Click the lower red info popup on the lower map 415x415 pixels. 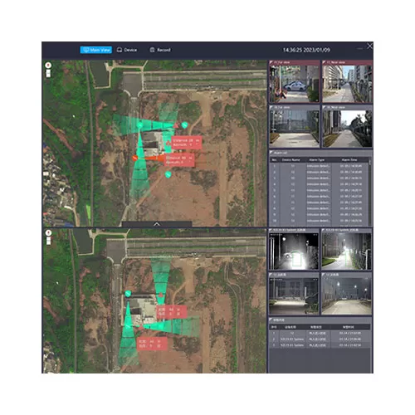[152, 344]
